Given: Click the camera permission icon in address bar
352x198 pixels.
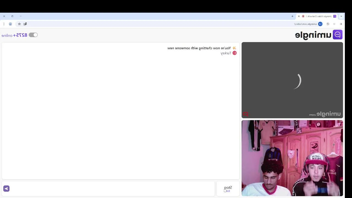Looking at the screenshot, I should (320, 24).
